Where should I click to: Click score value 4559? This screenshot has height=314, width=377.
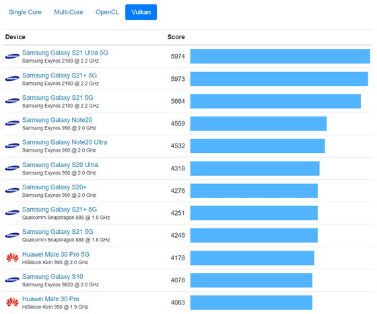point(178,123)
